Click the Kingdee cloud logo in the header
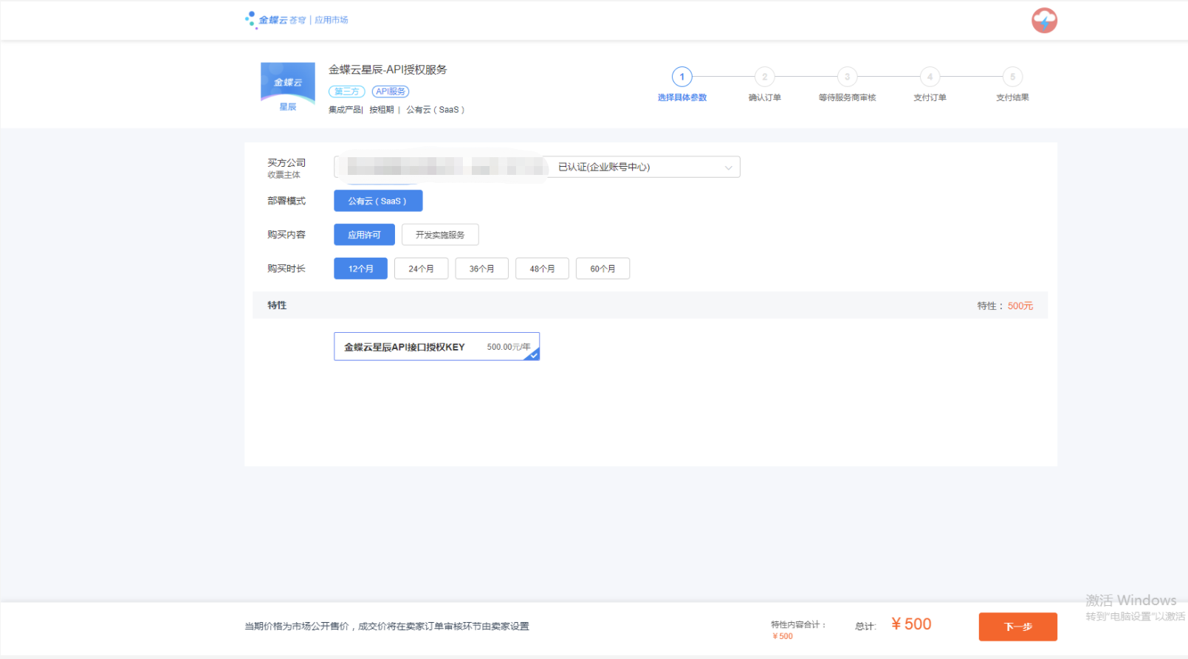 coord(275,20)
